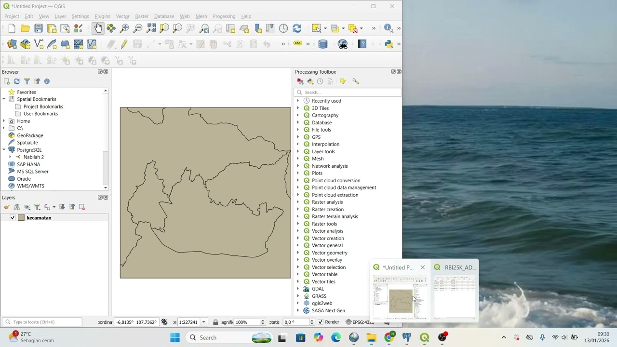
Task: Open the map scale dropdown
Action: 204,322
